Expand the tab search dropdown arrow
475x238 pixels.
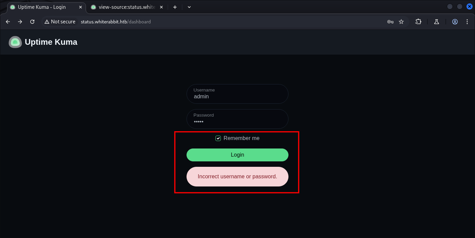pyautogui.click(x=189, y=7)
